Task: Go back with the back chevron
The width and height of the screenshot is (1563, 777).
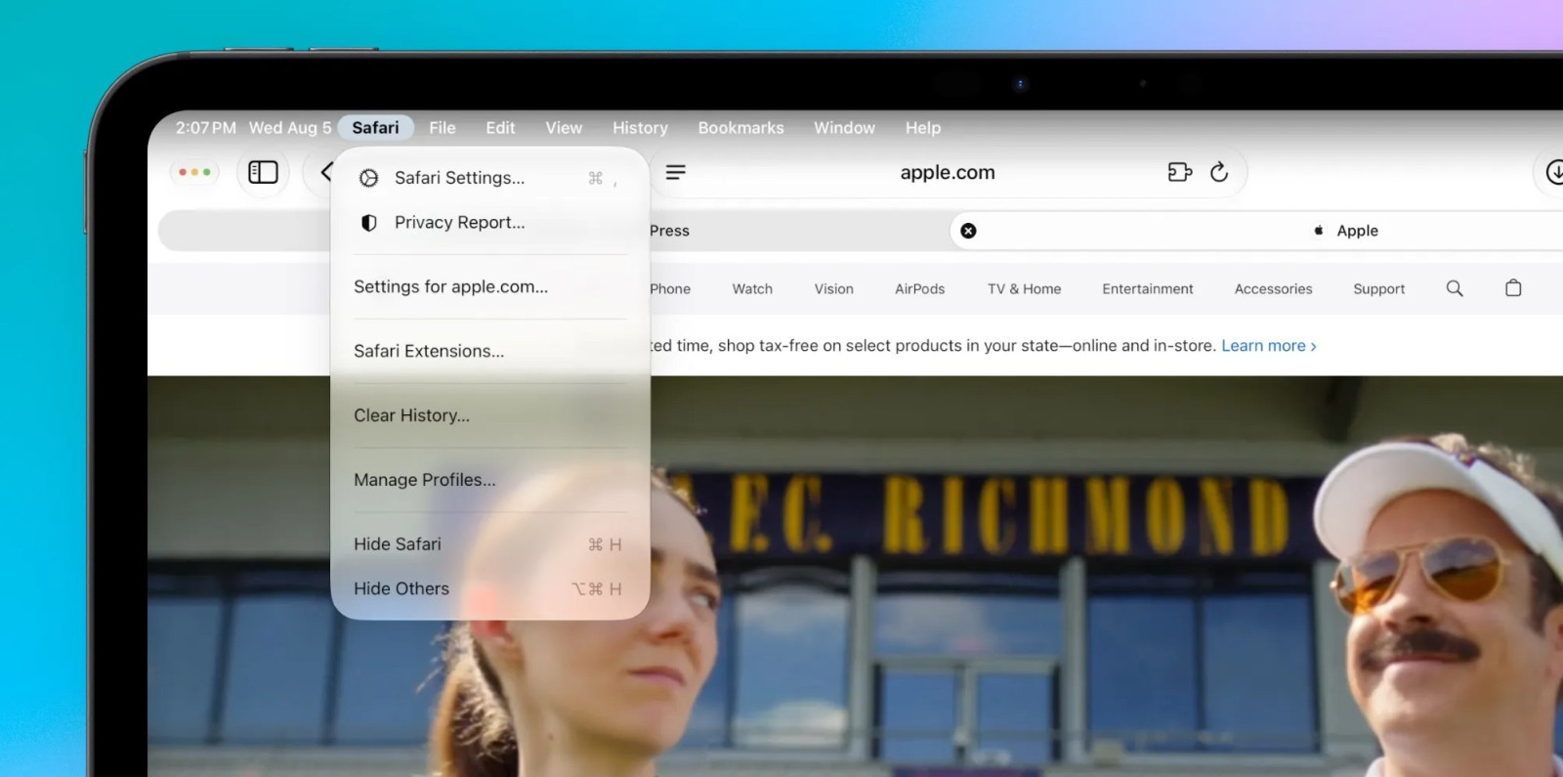Action: point(326,173)
